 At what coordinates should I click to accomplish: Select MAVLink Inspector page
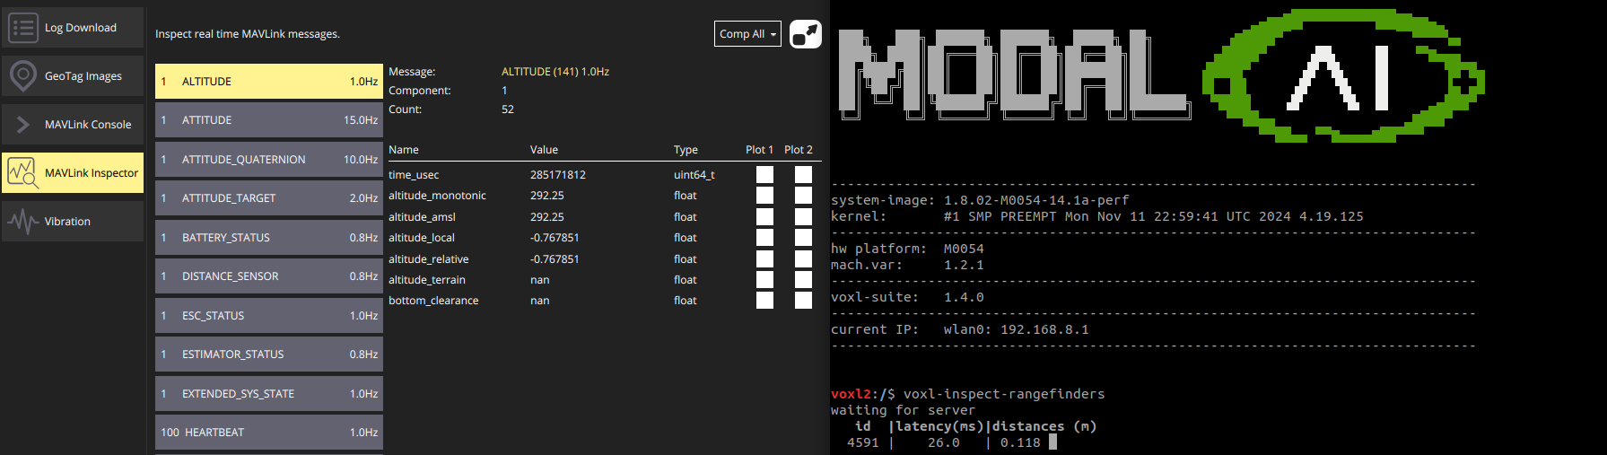click(73, 172)
